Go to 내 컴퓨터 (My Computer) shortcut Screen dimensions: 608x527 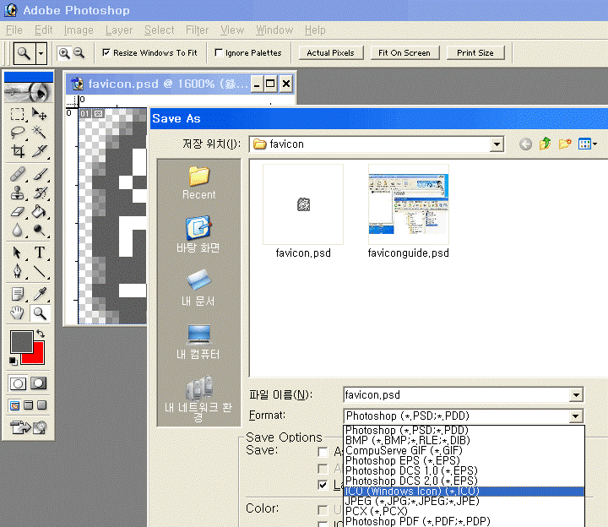pos(198,342)
